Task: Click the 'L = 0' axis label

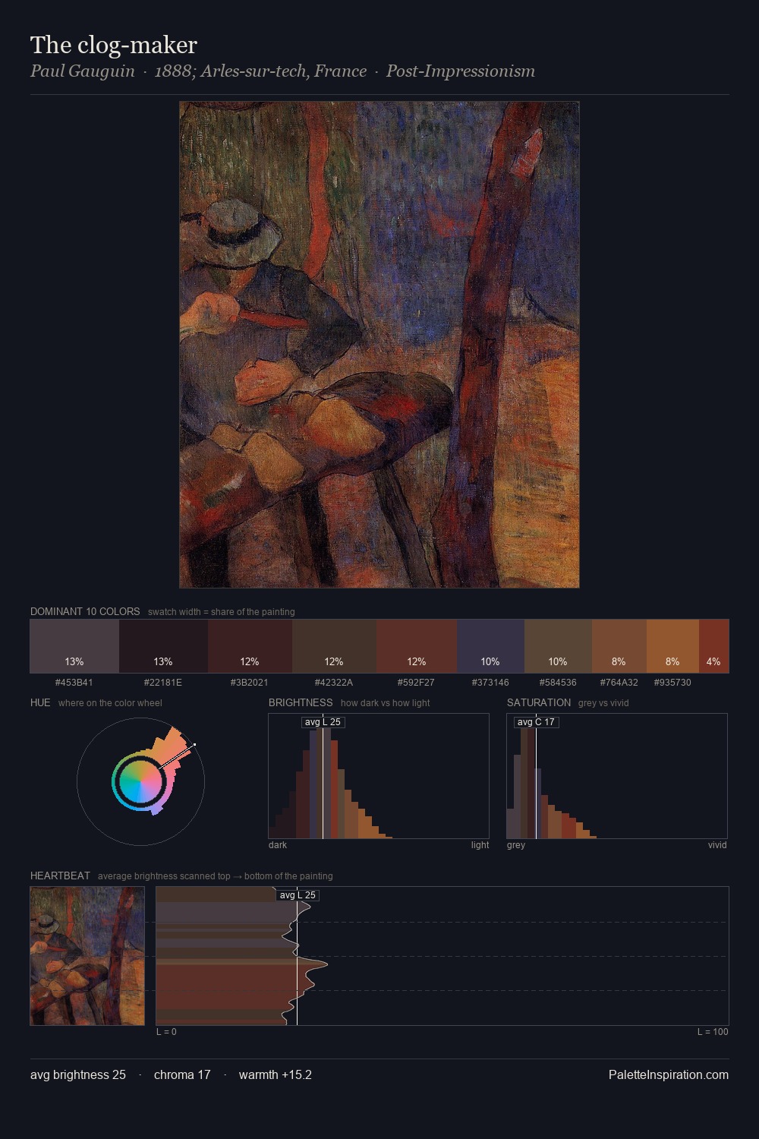Action: [166, 1032]
